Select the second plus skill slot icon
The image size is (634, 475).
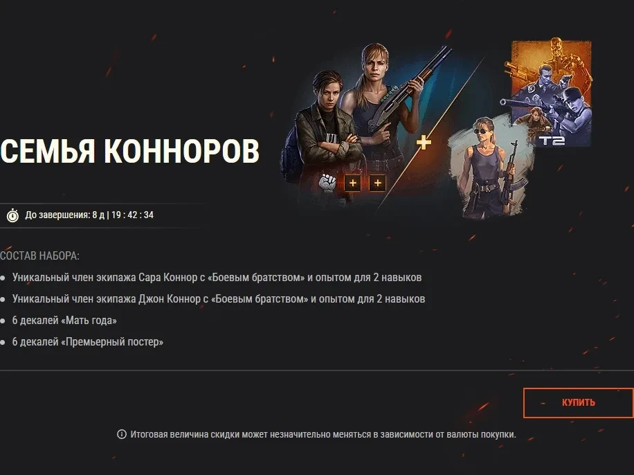377,183
